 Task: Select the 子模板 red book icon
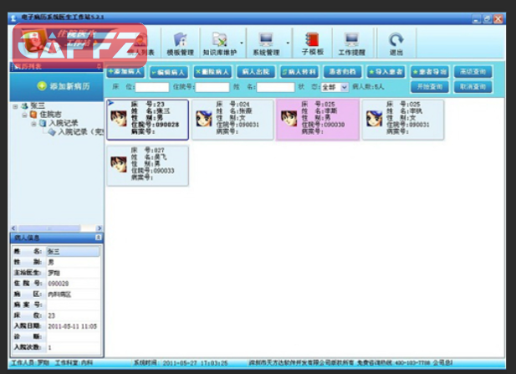pyautogui.click(x=312, y=42)
